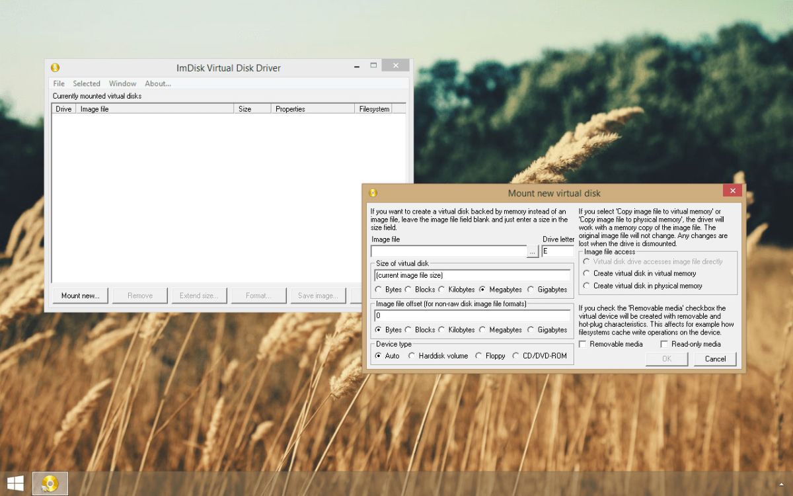Select Blocks under Image file offset
This screenshot has height=496, width=793.
(420, 330)
